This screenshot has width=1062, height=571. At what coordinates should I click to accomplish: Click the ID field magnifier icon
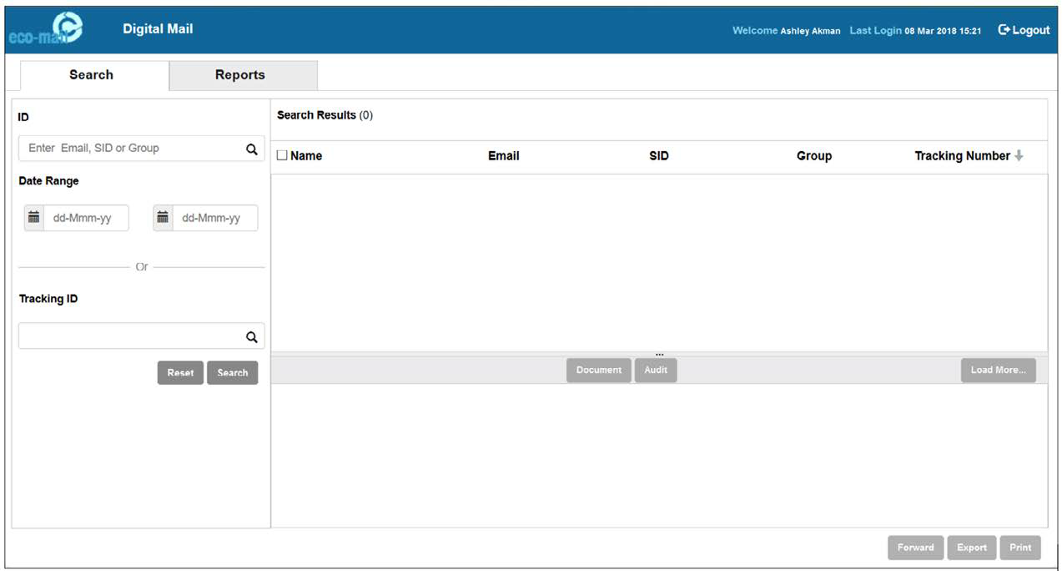point(251,149)
